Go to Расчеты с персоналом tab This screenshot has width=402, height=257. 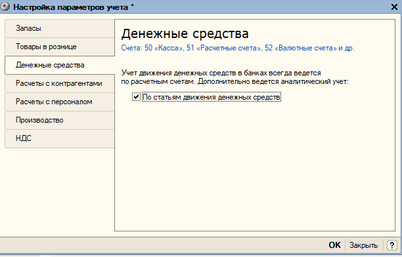pos(60,102)
